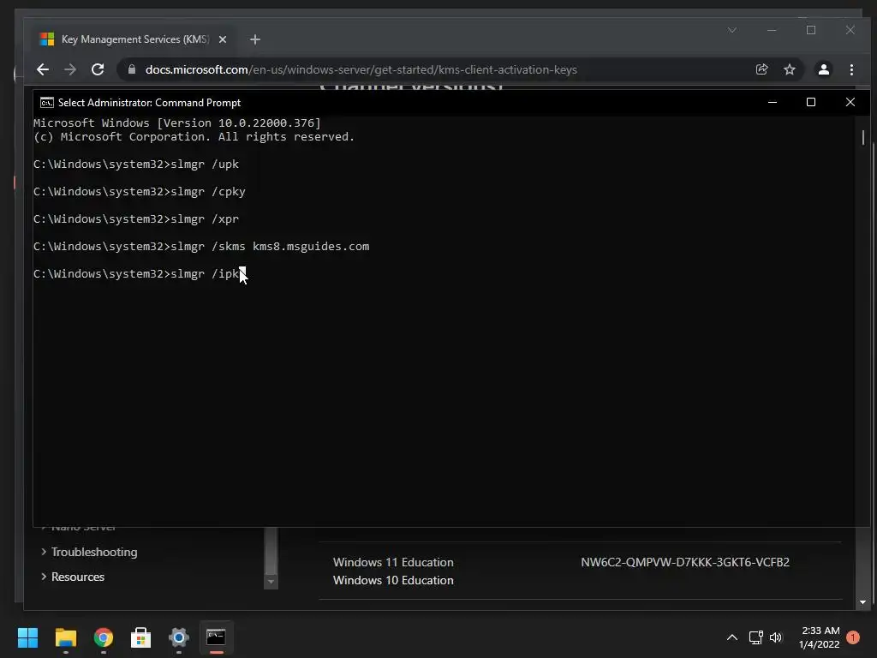877x658 pixels.
Task: Click the Chrome tab search chevron
Action: click(x=732, y=30)
